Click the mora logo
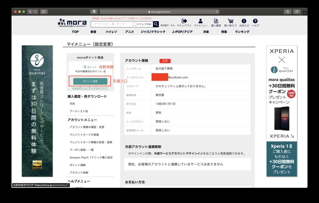The image size is (319, 203). [72, 23]
